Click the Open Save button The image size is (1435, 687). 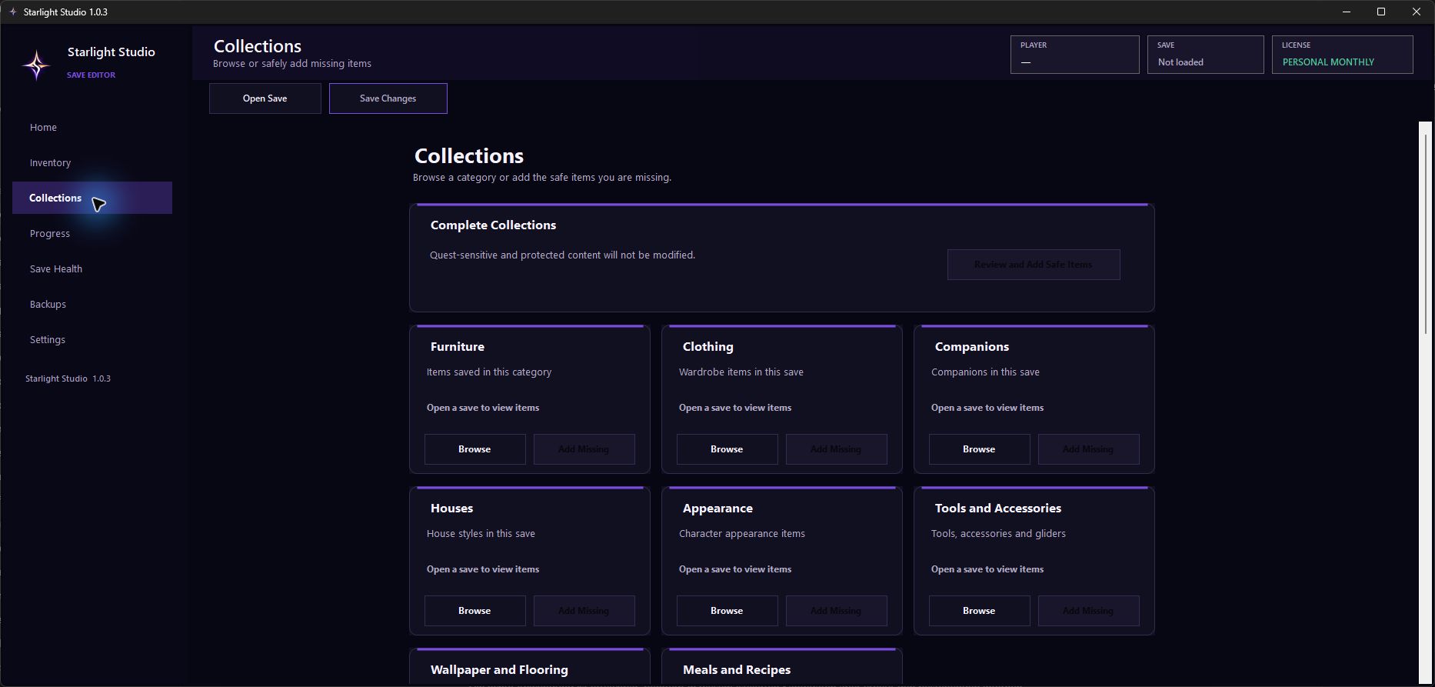click(x=265, y=98)
